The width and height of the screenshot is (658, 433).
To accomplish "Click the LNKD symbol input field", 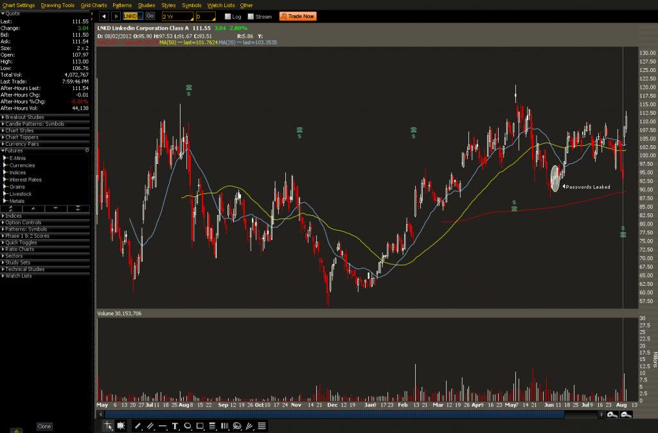I will pos(133,16).
